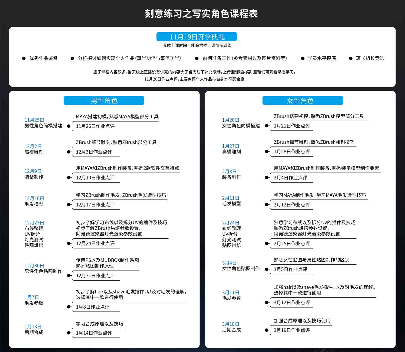Click the text 学习MAYA制作毛发,学习MAYA毛发造型技巧

click(320, 195)
